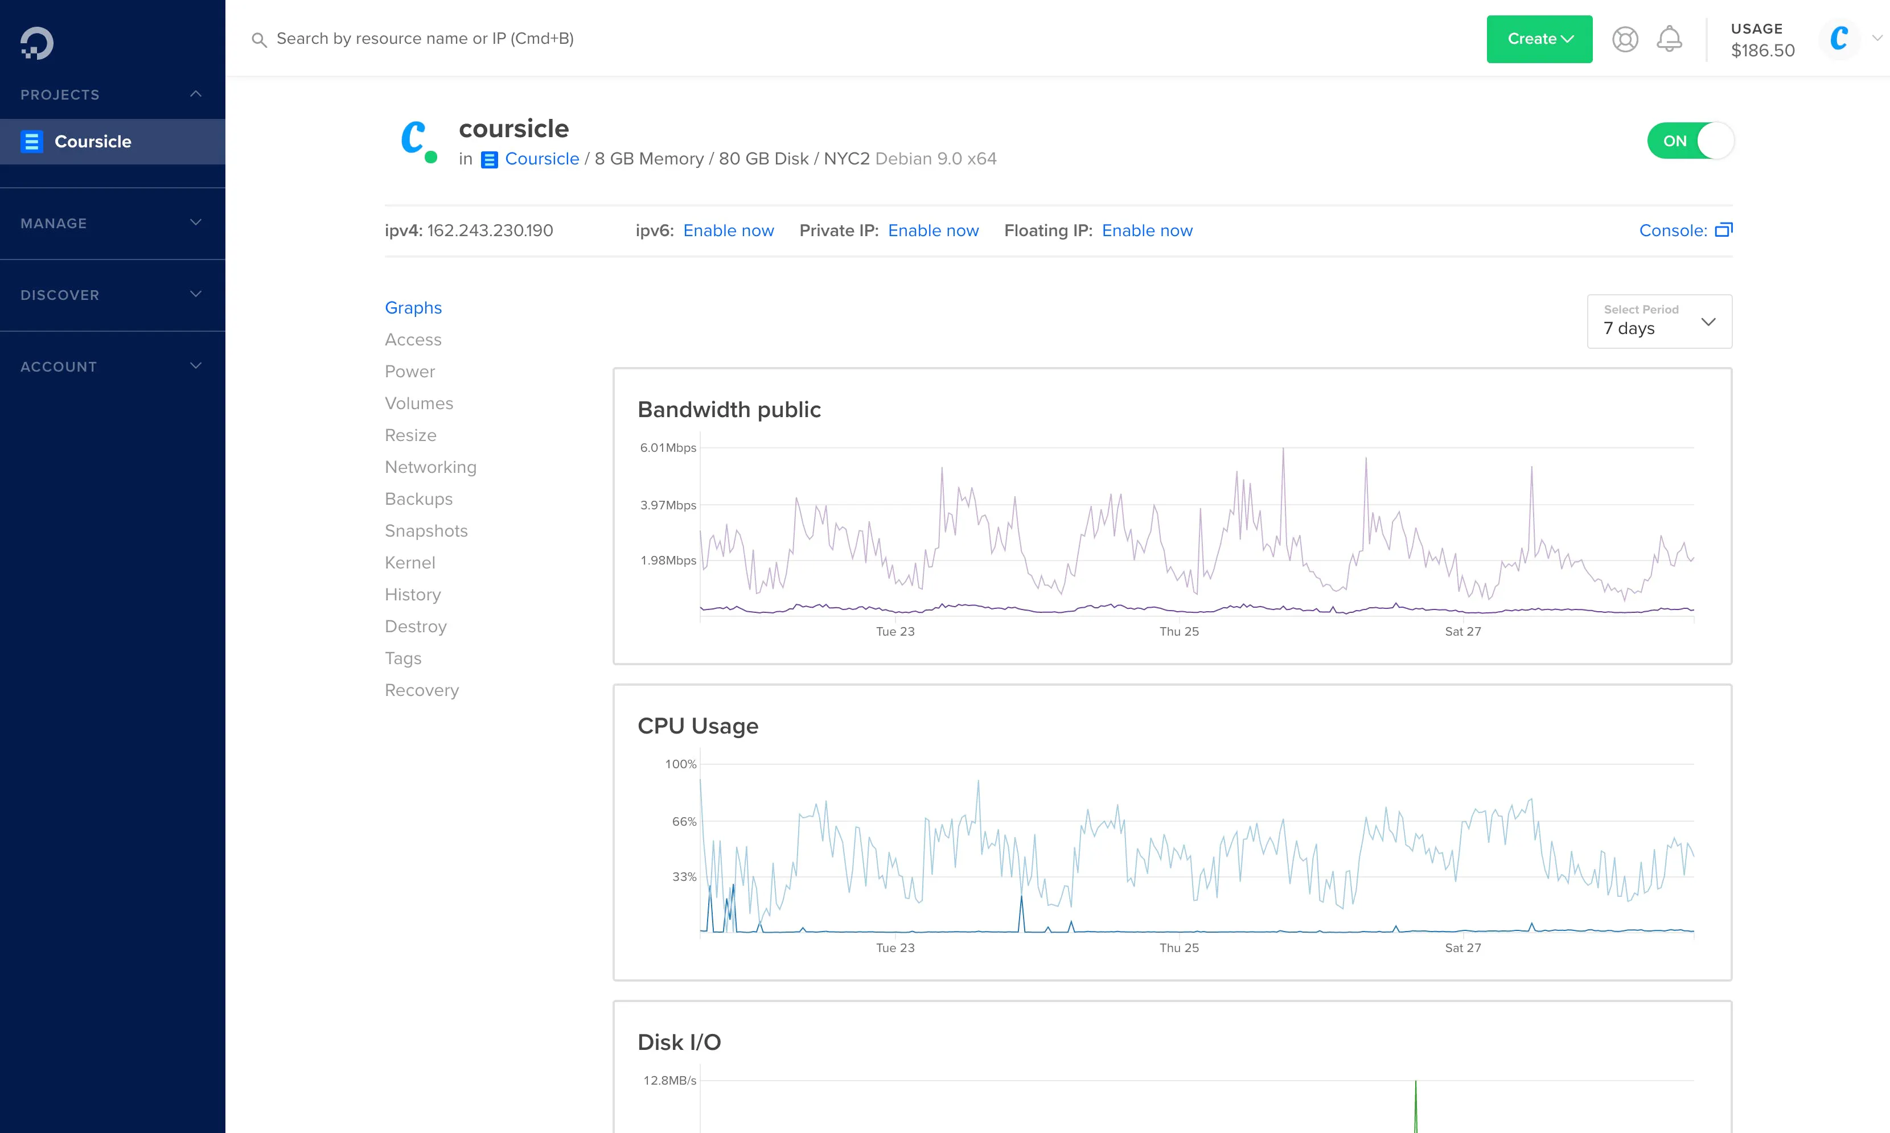1890x1133 pixels.
Task: Click the coursicle droplet logo icon
Action: pos(413,138)
